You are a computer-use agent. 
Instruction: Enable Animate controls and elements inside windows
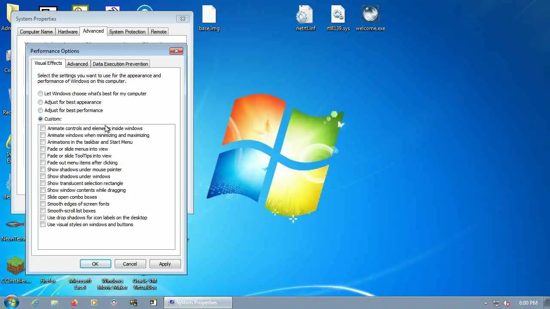pos(43,128)
